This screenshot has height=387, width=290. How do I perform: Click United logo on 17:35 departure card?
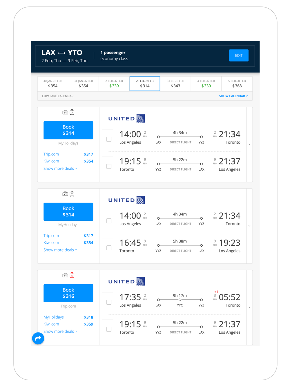pyautogui.click(x=126, y=282)
